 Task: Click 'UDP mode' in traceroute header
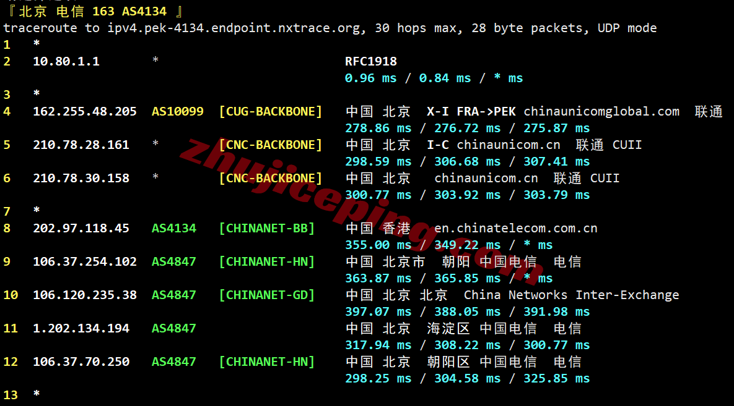click(x=627, y=28)
